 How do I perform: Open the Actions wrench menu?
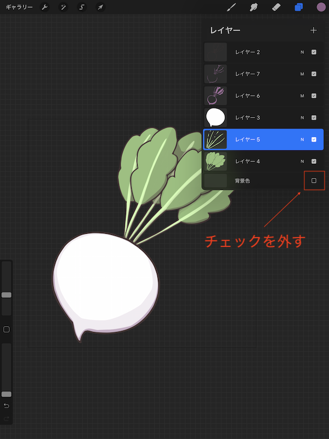(45, 8)
